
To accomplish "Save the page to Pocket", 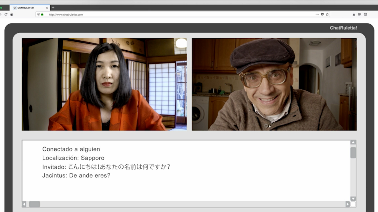I will click(322, 14).
